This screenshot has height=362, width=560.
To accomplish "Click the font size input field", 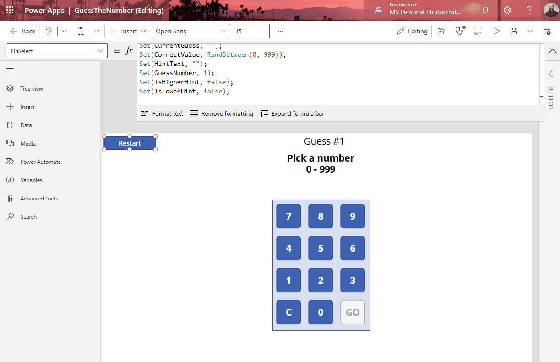I will 251,31.
